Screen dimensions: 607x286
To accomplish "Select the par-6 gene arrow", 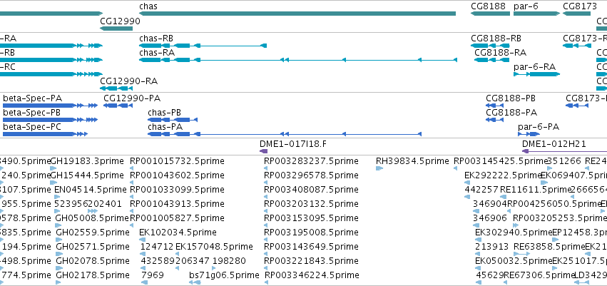I will point(536,14).
